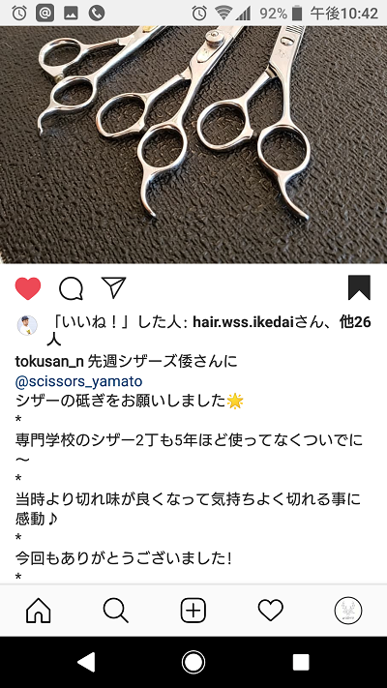Image resolution: width=387 pixels, height=688 pixels.
Task: Show the list of other 26 likers
Action: click(355, 323)
